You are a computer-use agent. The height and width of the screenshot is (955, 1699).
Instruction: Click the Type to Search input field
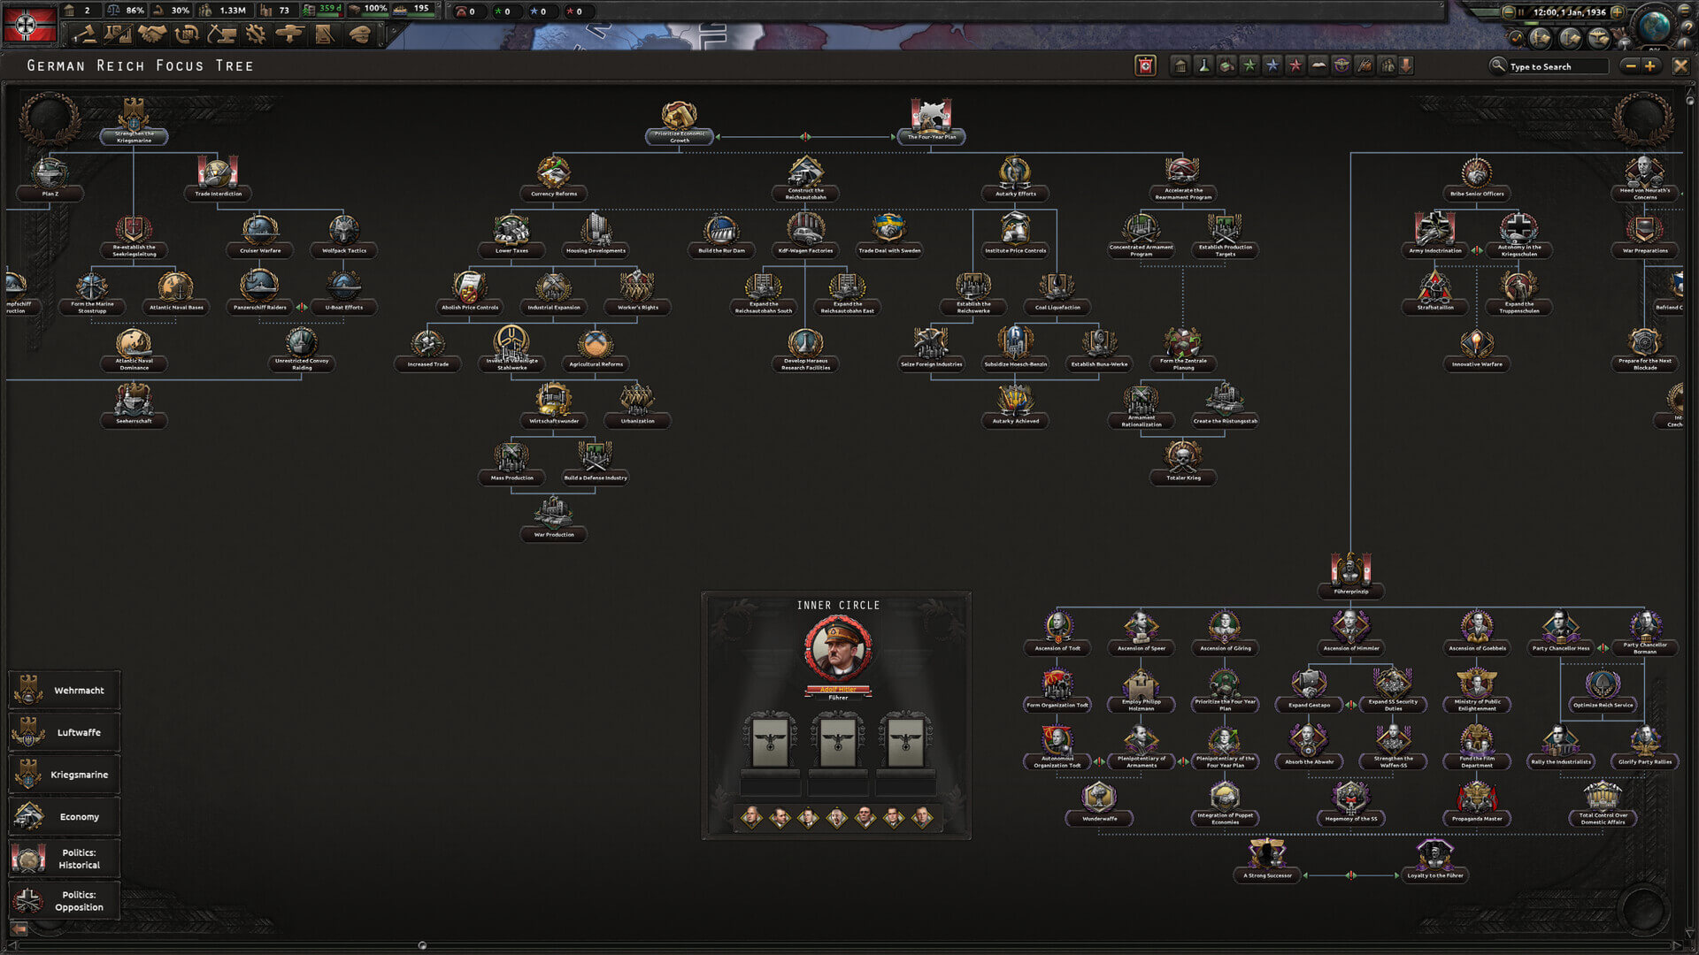pos(1557,66)
